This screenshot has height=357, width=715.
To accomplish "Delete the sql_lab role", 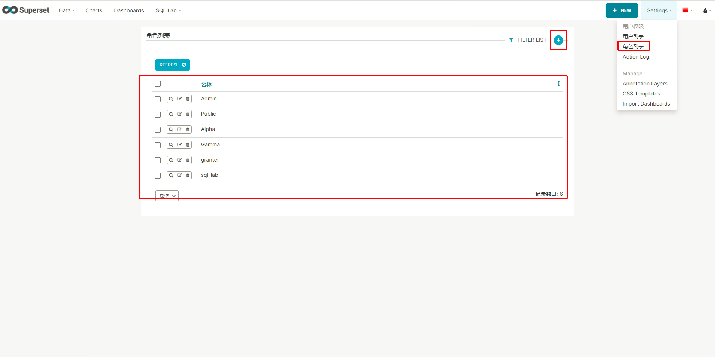I will point(188,175).
